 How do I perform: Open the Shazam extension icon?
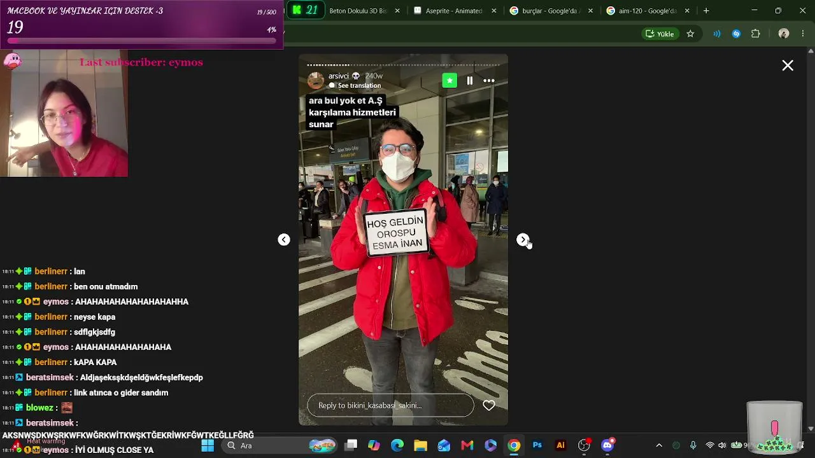point(736,34)
